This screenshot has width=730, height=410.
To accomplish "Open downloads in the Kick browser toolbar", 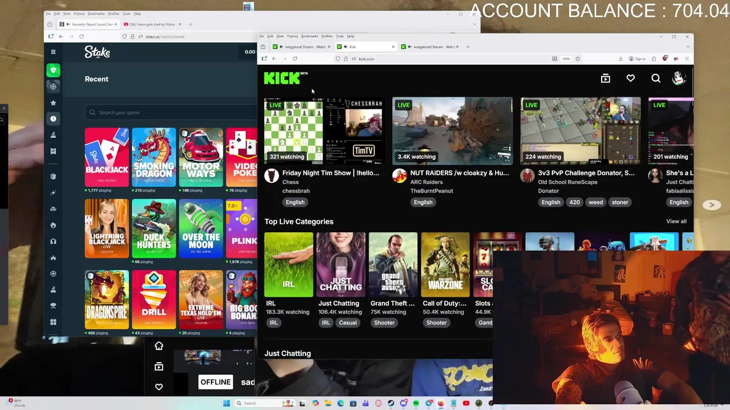I will [620, 59].
